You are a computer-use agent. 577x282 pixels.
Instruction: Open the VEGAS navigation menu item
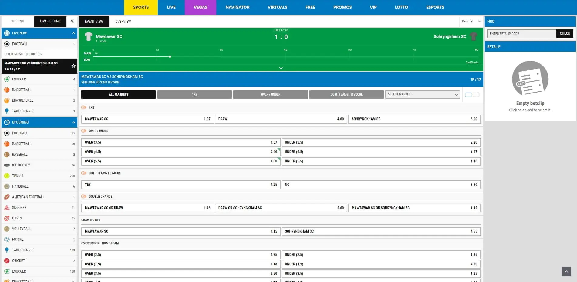(x=200, y=7)
